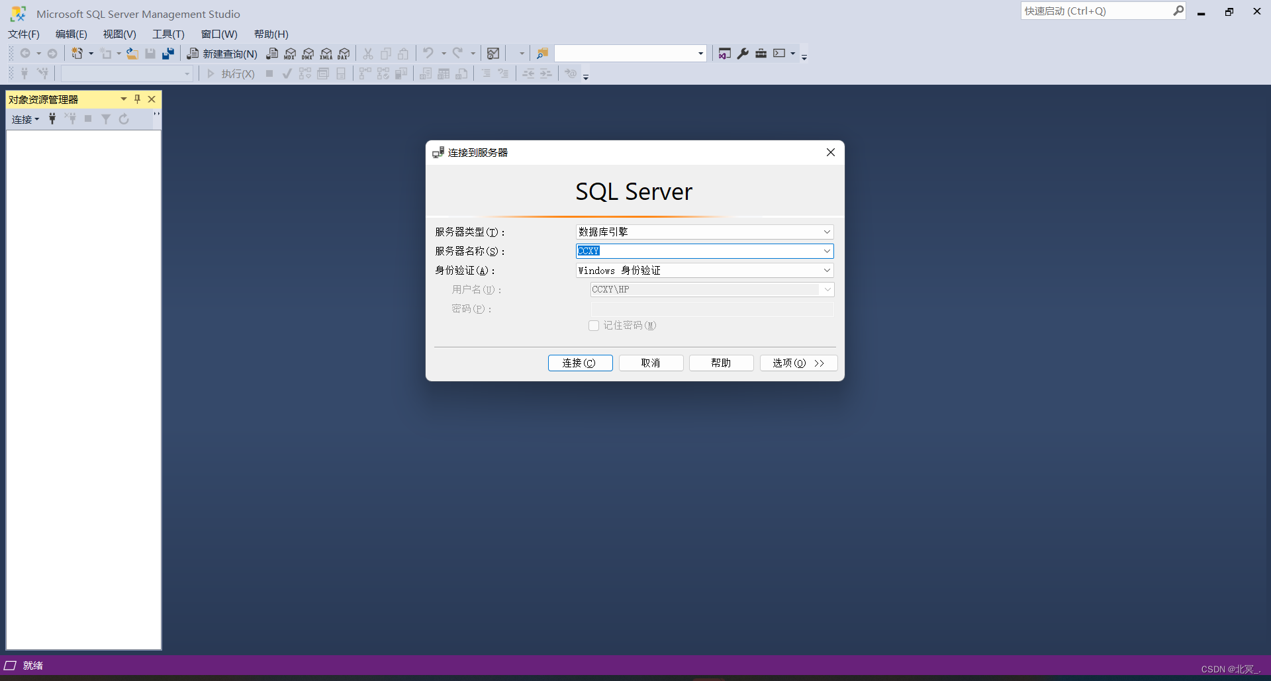Screen dimensions: 1271x681
Task: Expand the 服务器类型 dropdown
Action: pos(827,232)
